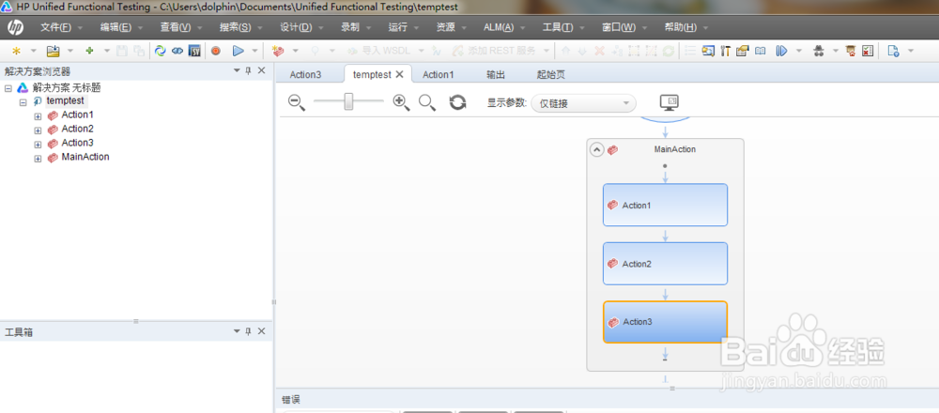Expand the Action3 tree node
This screenshot has height=413, width=939.
pos(38,145)
